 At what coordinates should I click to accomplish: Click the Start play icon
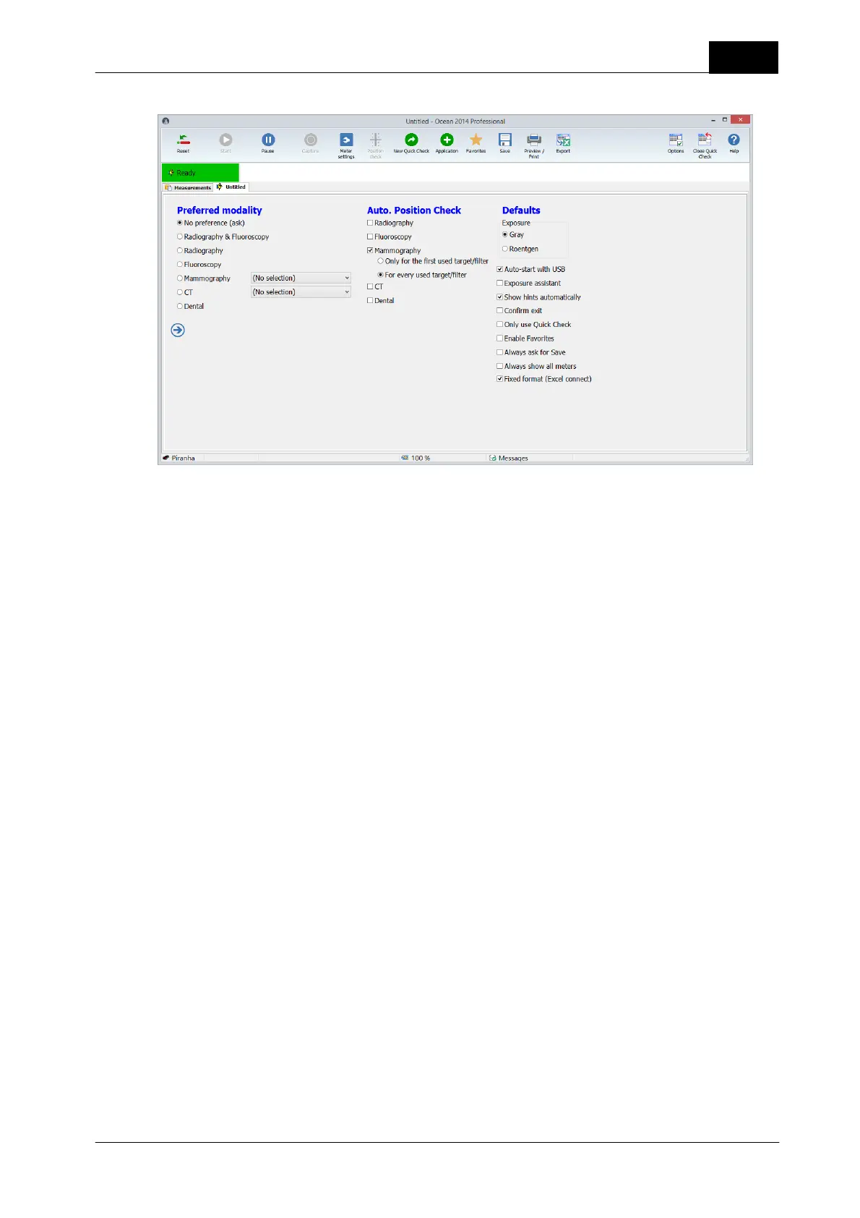click(225, 140)
